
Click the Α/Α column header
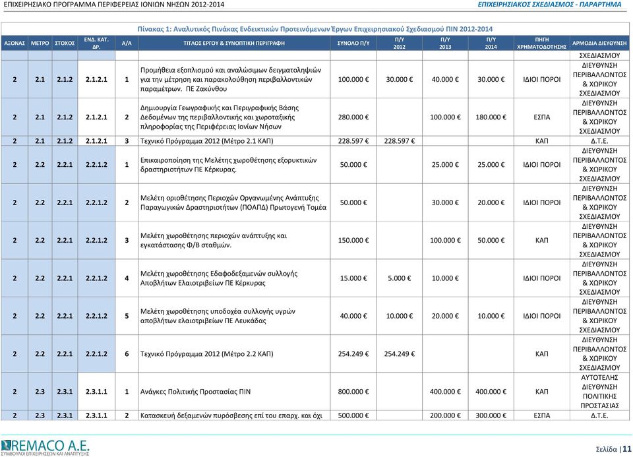pos(127,44)
